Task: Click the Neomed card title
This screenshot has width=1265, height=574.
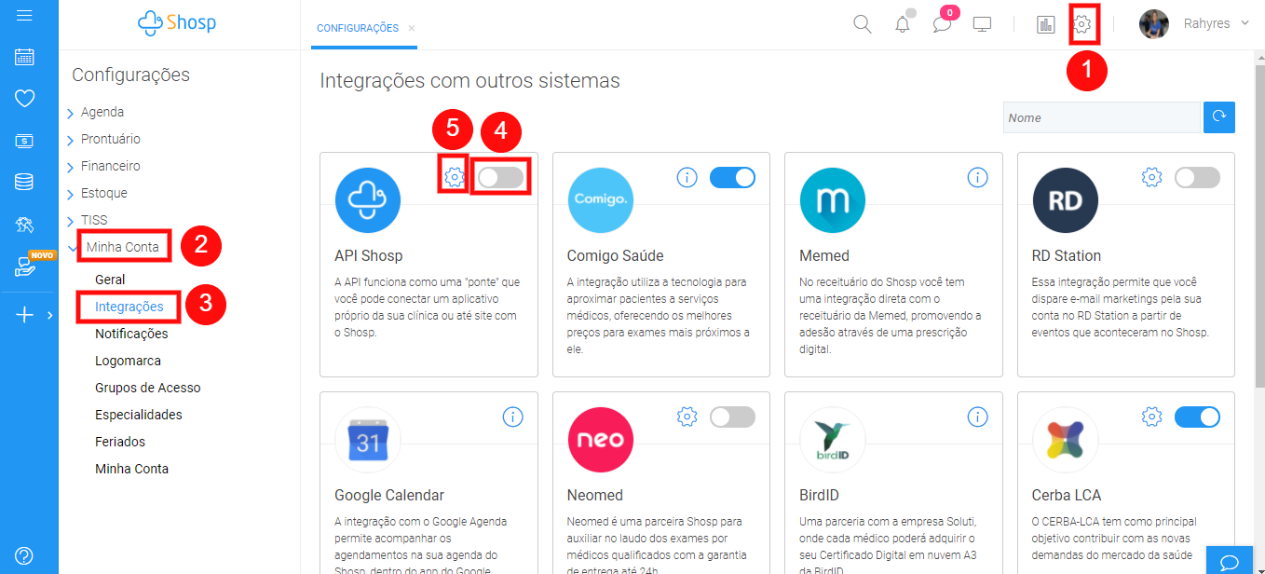Action: pyautogui.click(x=595, y=495)
